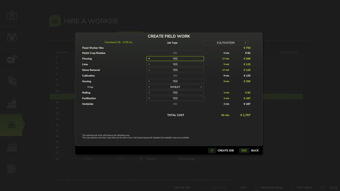Open the production factory icon

tap(12, 103)
